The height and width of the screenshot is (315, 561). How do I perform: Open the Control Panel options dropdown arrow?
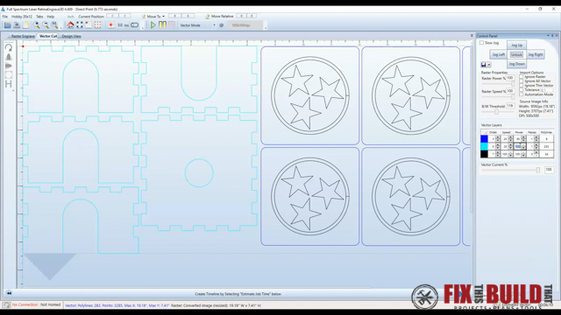pos(548,36)
